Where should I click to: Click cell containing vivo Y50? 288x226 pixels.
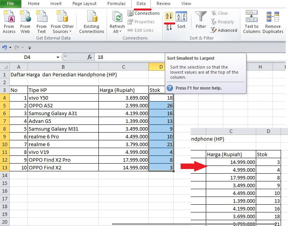coord(63,98)
